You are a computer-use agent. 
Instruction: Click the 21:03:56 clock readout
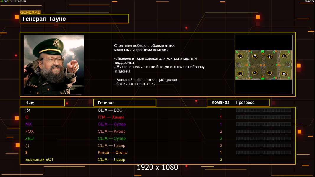click(21, 1)
